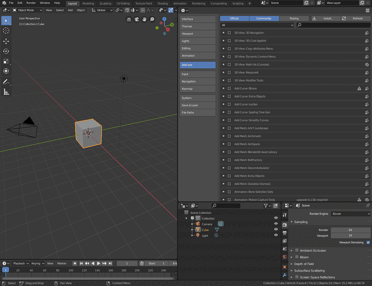Open the Global orientation dropdown
The height and width of the screenshot is (286, 372).
point(102,10)
